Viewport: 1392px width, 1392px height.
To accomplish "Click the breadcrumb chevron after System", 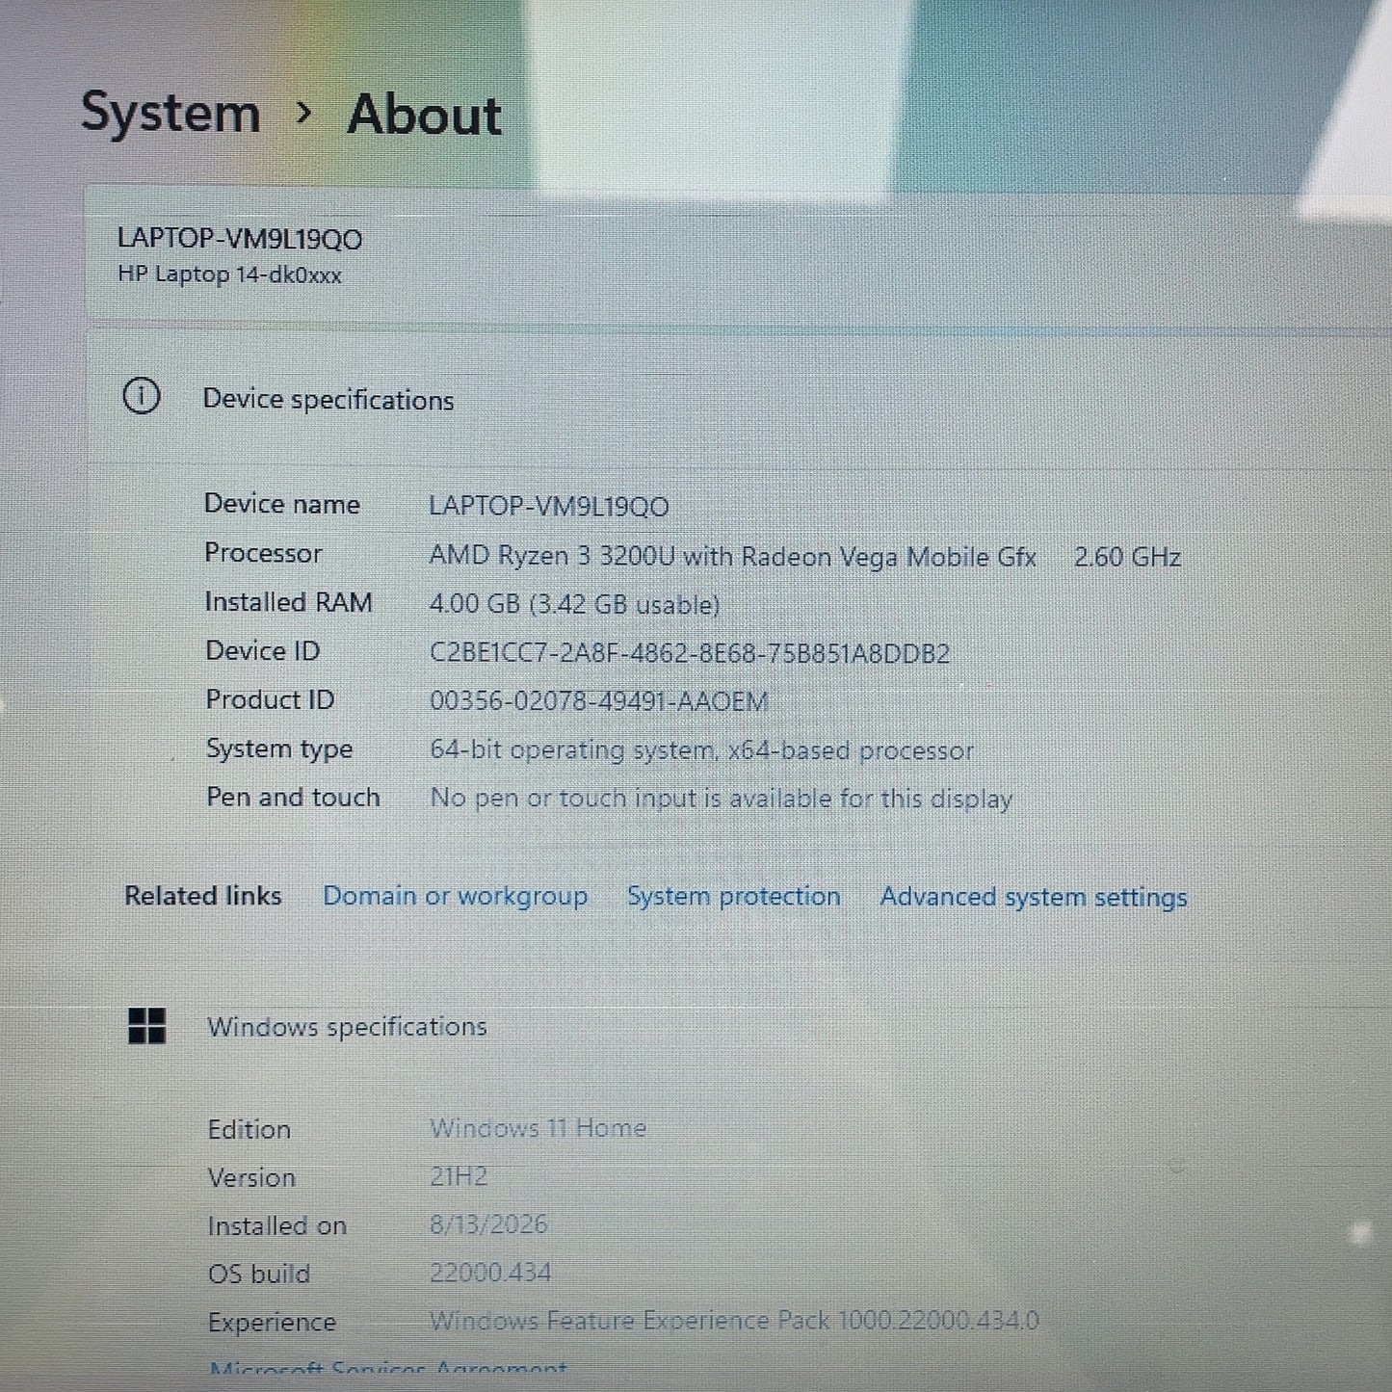I will click(304, 114).
